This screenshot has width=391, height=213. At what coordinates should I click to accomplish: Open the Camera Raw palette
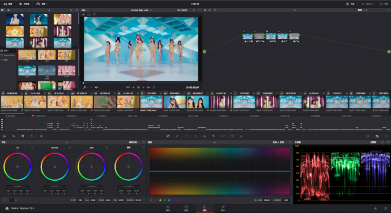coord(5,136)
